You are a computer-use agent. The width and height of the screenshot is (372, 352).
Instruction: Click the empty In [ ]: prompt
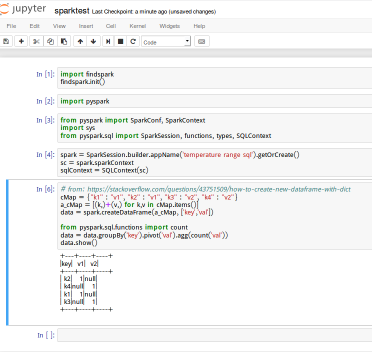pos(46,335)
